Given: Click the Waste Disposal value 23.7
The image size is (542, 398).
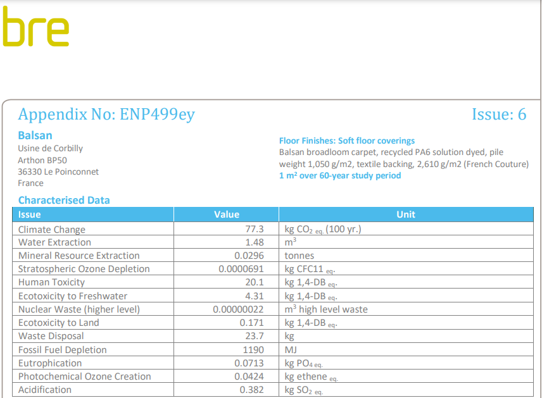Looking at the screenshot, I should pos(255,336).
